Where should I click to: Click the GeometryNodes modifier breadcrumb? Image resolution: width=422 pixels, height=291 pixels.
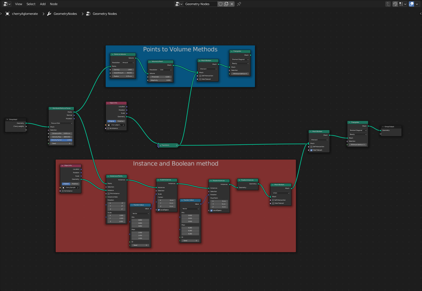coord(65,14)
